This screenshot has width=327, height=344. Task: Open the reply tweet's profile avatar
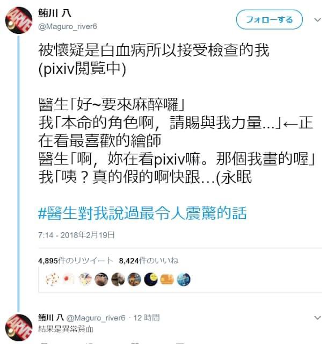19,327
